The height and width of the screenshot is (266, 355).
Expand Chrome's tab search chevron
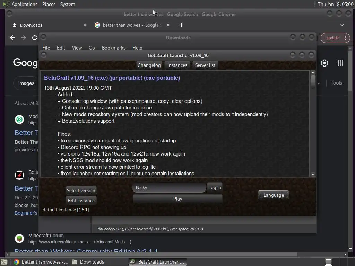pos(342,25)
